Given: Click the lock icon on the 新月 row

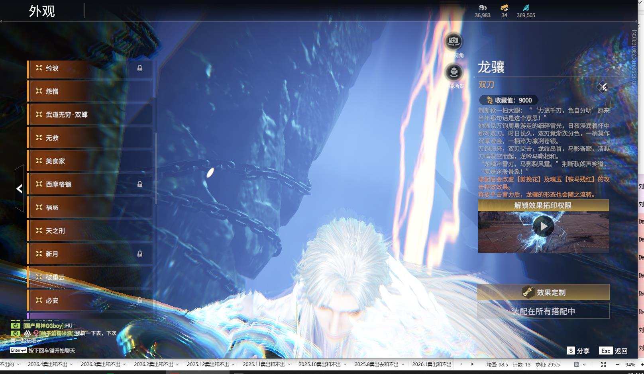Looking at the screenshot, I should [x=140, y=254].
